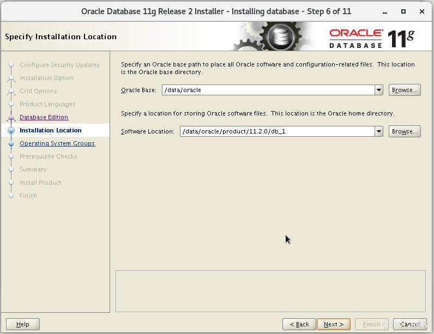Open the Database Edition step link
The width and height of the screenshot is (434, 334).
pyautogui.click(x=44, y=117)
